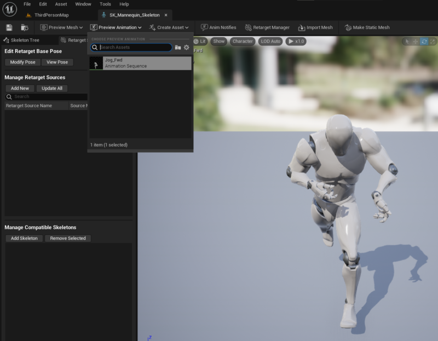Open the gear settings in the animation picker

[187, 47]
